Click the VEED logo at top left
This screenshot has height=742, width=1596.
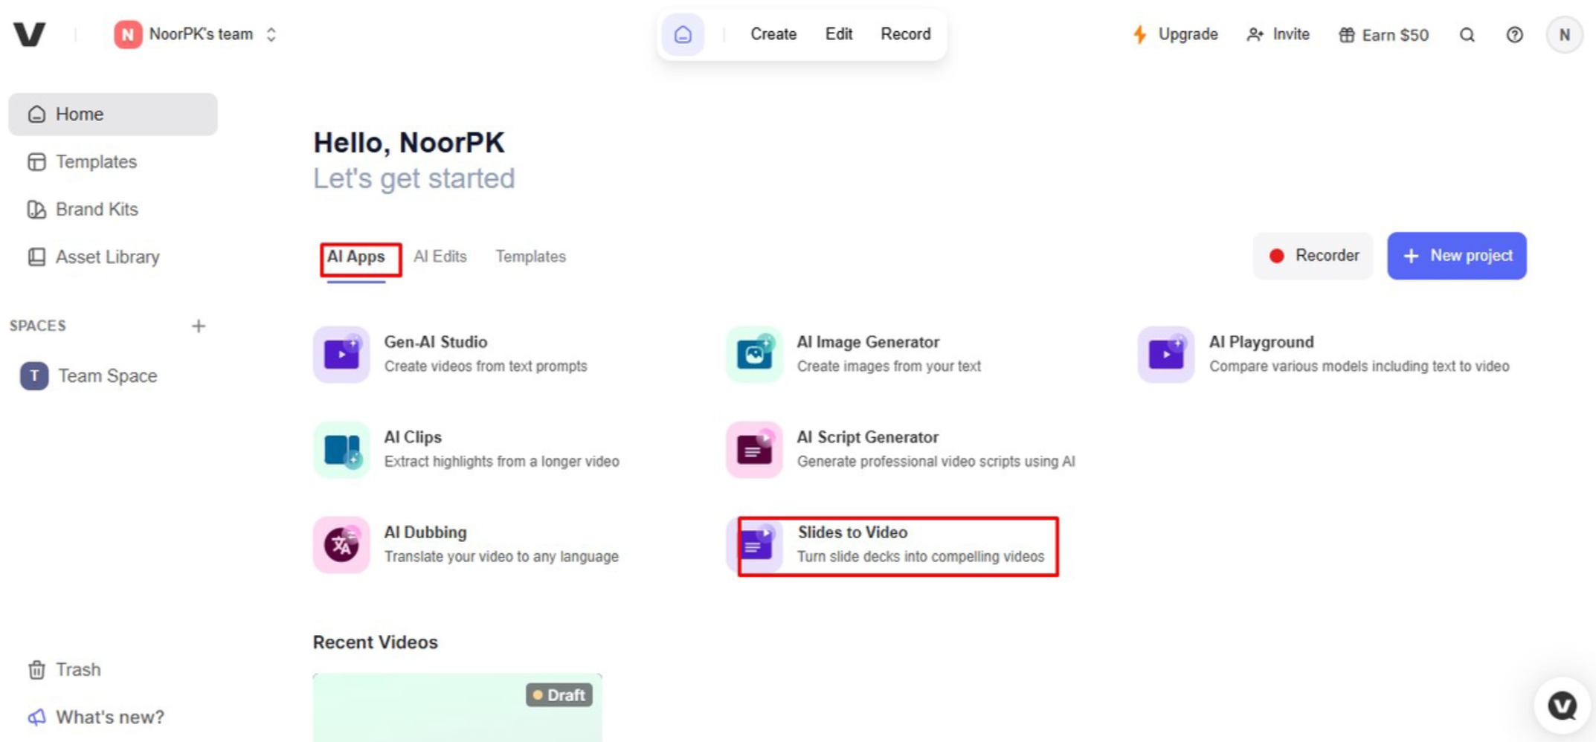[x=30, y=34]
